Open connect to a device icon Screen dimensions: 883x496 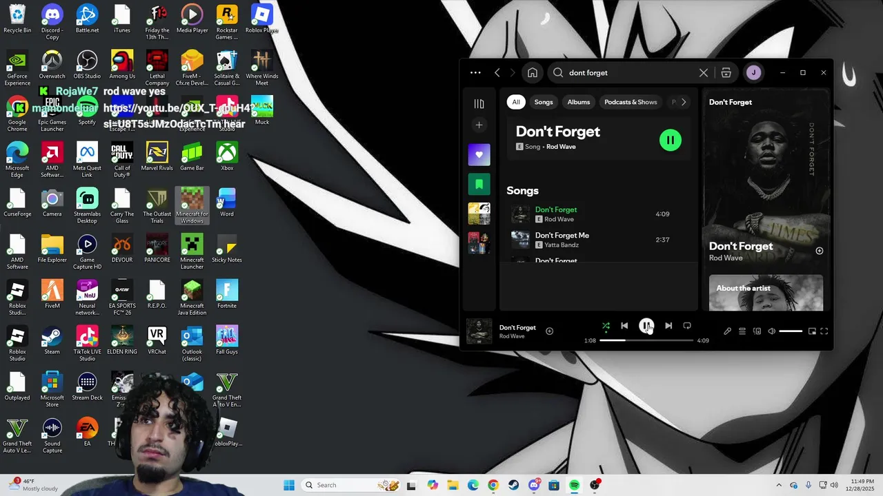[x=757, y=331]
